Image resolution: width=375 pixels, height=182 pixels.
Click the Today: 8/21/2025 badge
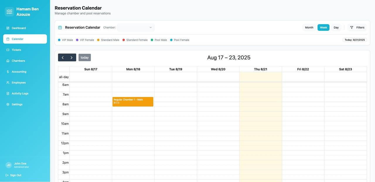point(355,40)
